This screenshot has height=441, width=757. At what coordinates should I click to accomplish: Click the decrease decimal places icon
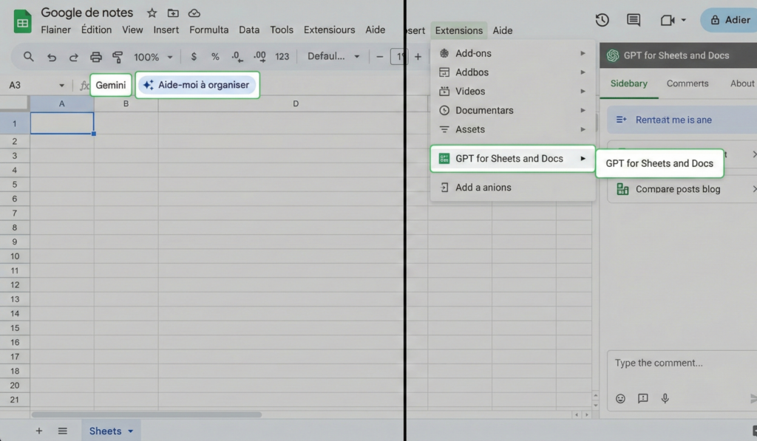tap(237, 56)
